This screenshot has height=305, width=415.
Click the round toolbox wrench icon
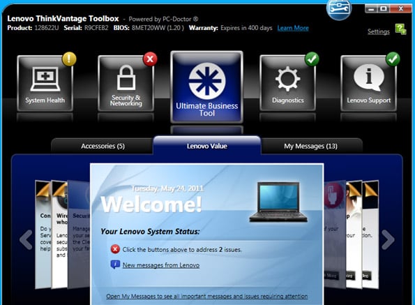339,10
